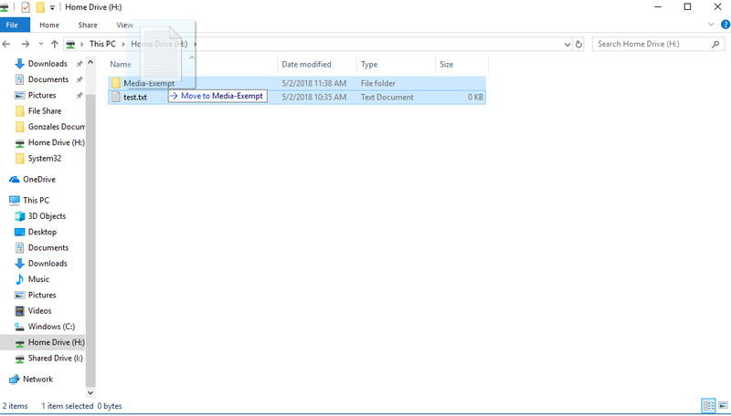
Task: Click the New Folder icon in title bar
Action: tap(40, 7)
